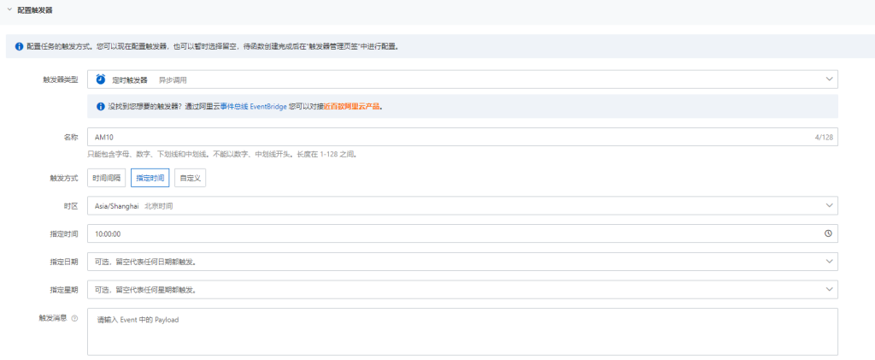Click the clock icon in the 指定时间 field
This screenshot has height=360, width=875.
tap(829, 233)
